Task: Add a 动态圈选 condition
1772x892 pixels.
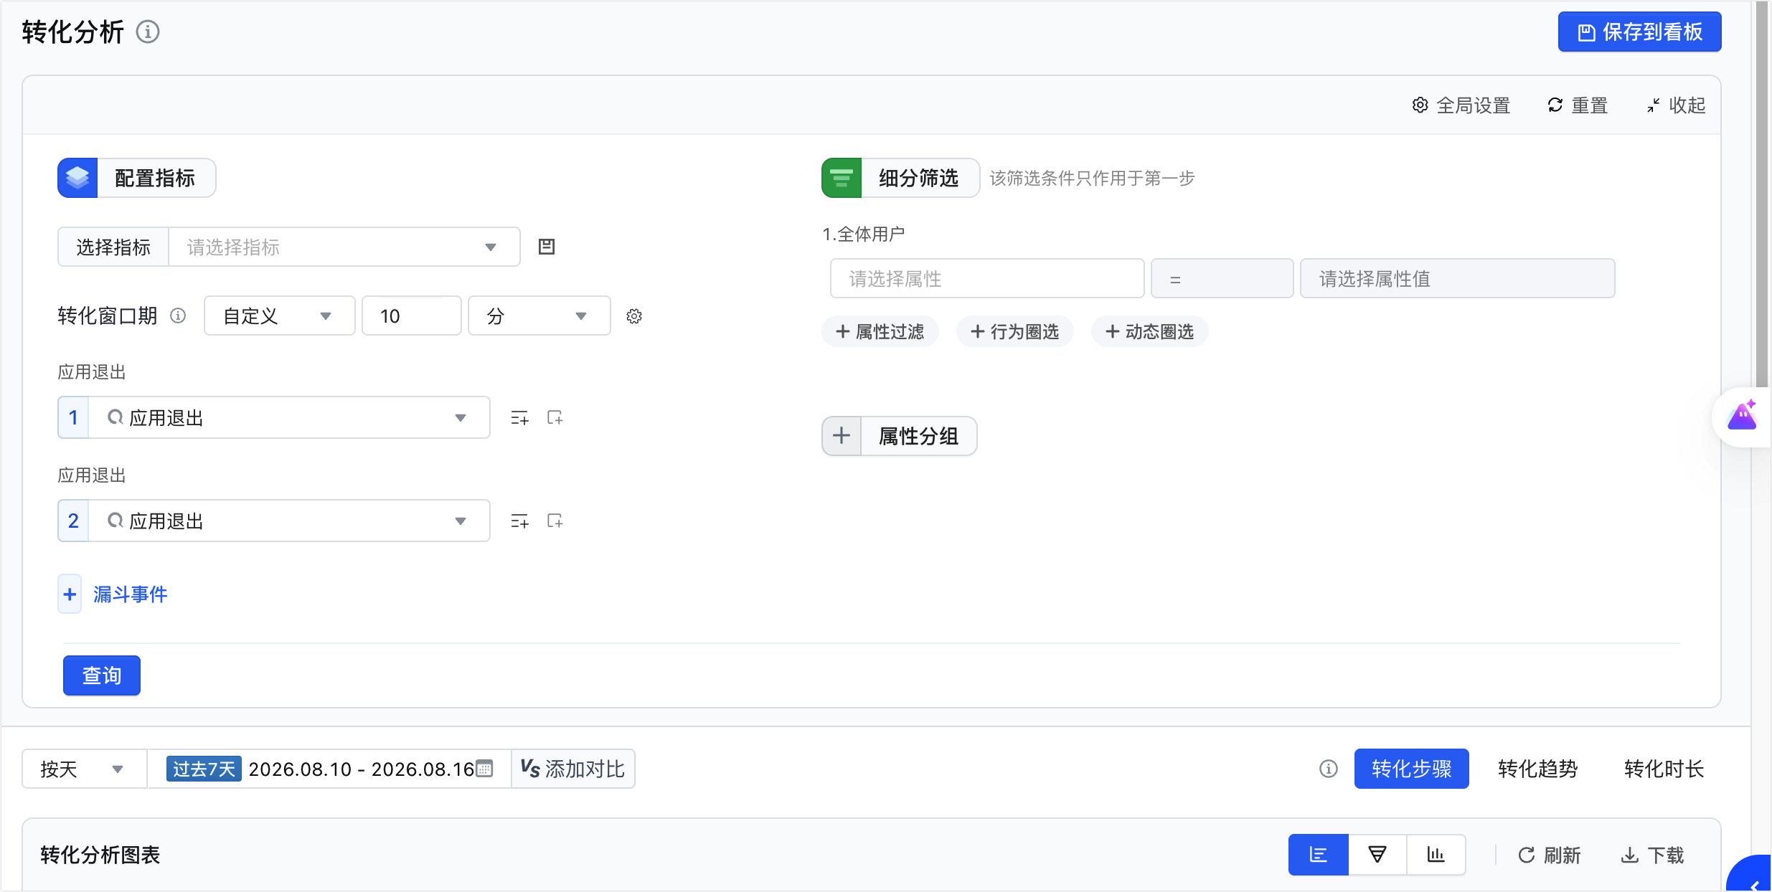Action: tap(1150, 331)
